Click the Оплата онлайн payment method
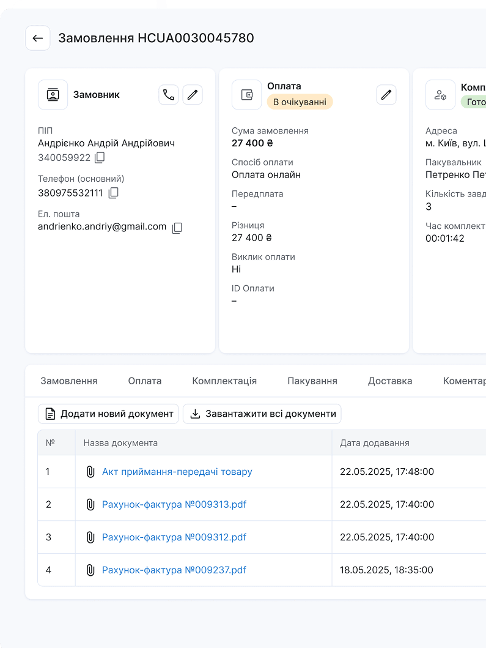The image size is (486, 648). (266, 175)
